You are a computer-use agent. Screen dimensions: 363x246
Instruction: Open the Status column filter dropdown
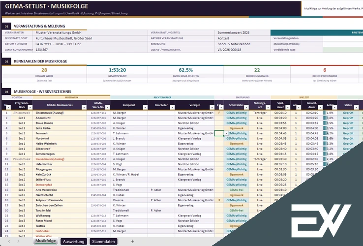point(356,107)
